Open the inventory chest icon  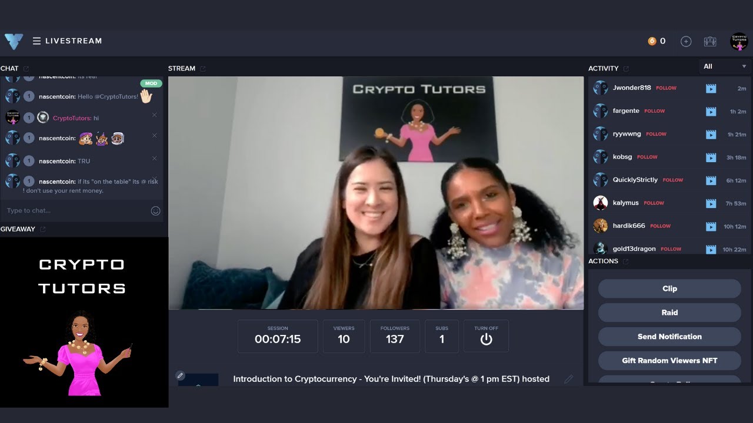pyautogui.click(x=710, y=41)
